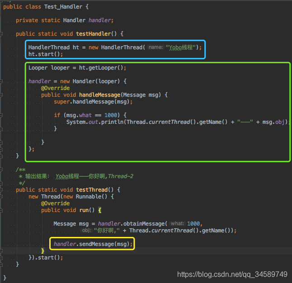Click the 'what:' parameter hint

(x=177, y=224)
